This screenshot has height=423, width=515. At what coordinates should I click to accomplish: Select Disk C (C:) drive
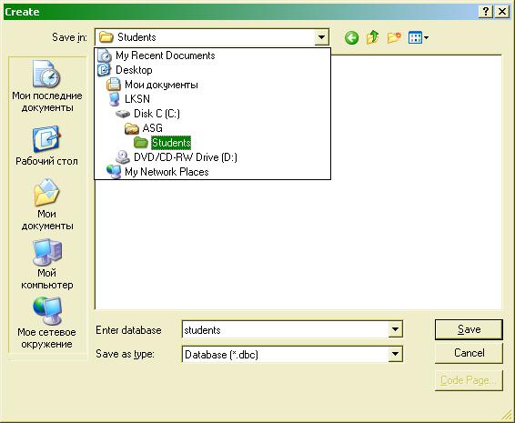(x=212, y=114)
